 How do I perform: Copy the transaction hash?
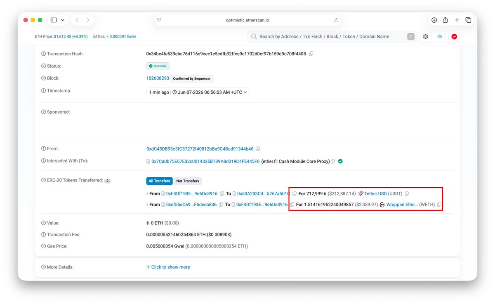pos(311,54)
